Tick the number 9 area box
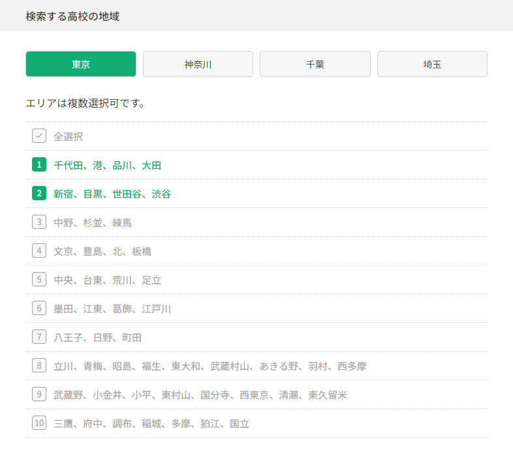This screenshot has height=456, width=513. coord(39,394)
